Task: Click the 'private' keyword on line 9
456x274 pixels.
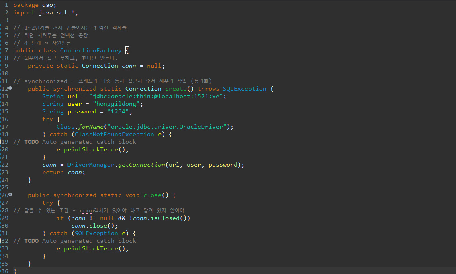Action: pyautogui.click(x=41, y=66)
